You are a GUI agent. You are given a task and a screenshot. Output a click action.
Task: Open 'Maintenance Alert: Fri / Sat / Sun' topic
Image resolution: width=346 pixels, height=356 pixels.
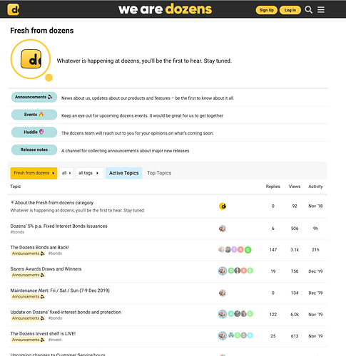click(60, 290)
